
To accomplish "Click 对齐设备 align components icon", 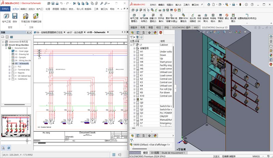I will coord(161,18).
